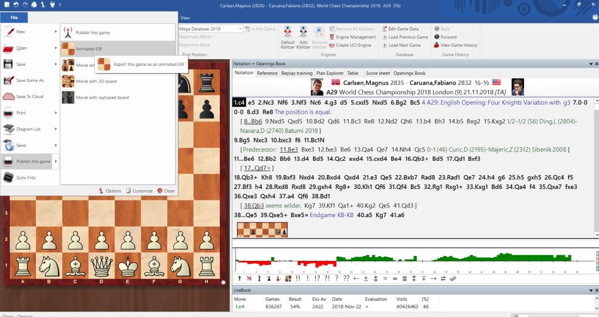The height and width of the screenshot is (317, 599).
Task: Click the Options button in File menu
Action: (110, 191)
